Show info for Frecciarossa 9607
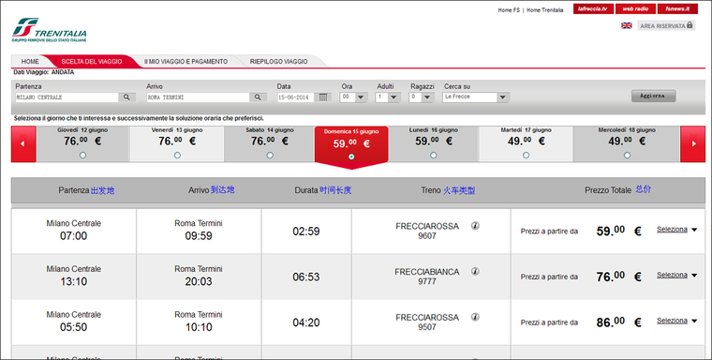712x360 pixels. coord(475,225)
